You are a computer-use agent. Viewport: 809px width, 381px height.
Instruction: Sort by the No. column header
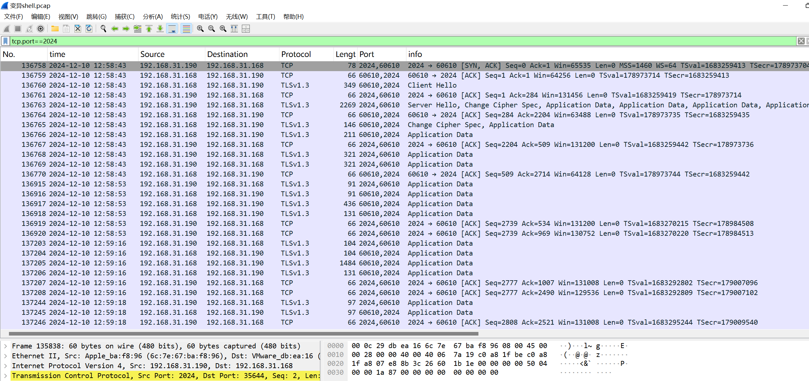click(x=24, y=54)
